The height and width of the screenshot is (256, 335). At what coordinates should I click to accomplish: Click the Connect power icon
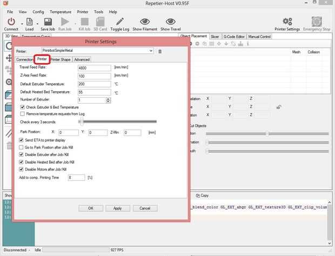[11, 22]
